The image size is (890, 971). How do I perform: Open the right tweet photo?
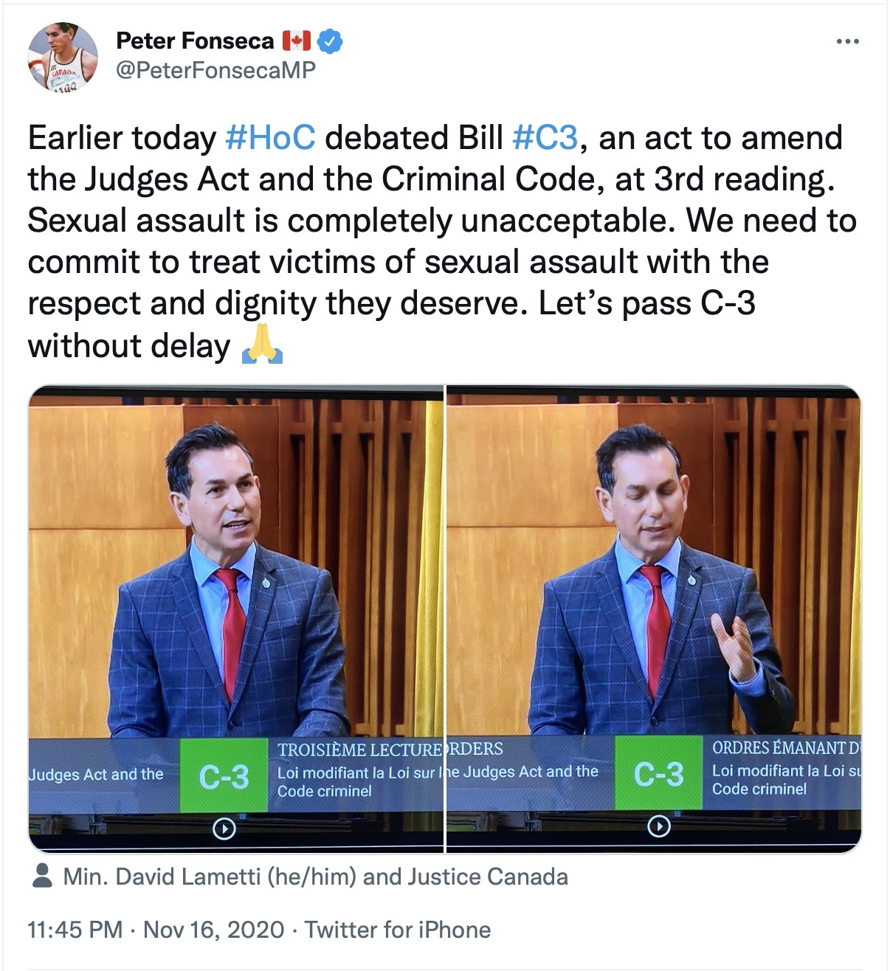point(654,618)
